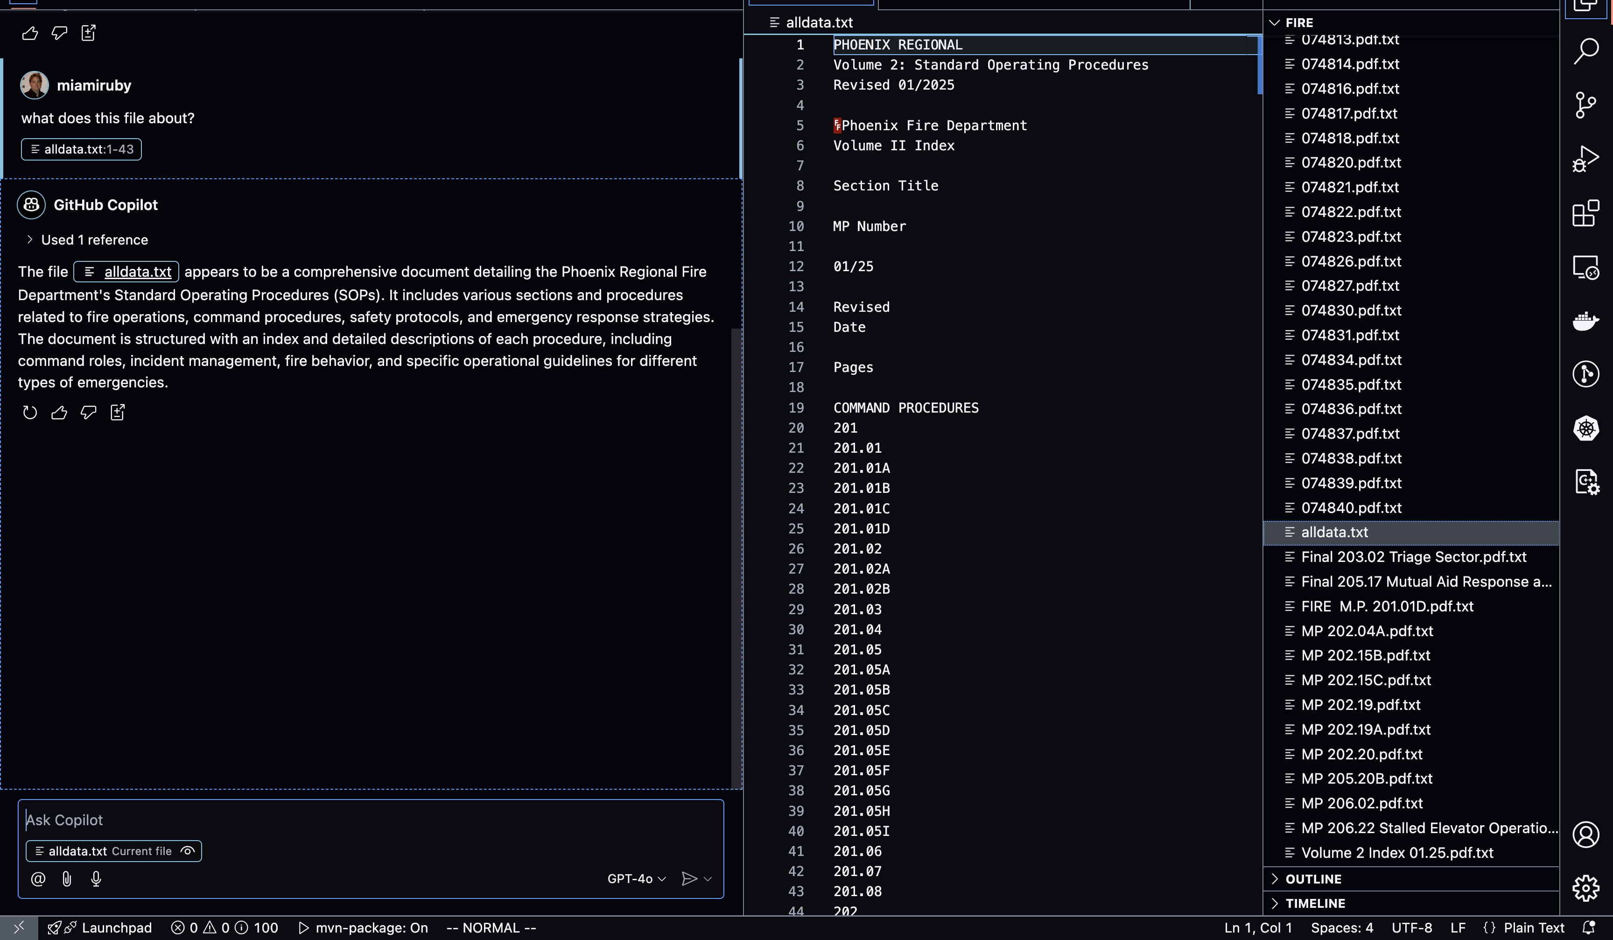Open the Kubernetes helm icon view
Image resolution: width=1613 pixels, height=940 pixels.
pyautogui.click(x=1585, y=428)
